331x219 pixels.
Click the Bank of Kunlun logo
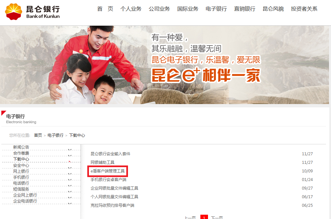coord(32,11)
